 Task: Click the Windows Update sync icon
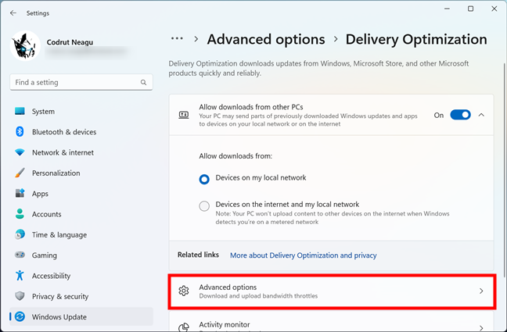point(20,317)
